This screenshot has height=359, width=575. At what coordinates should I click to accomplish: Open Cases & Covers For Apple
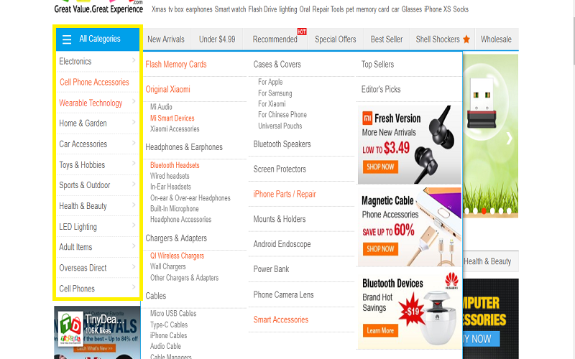[270, 82]
